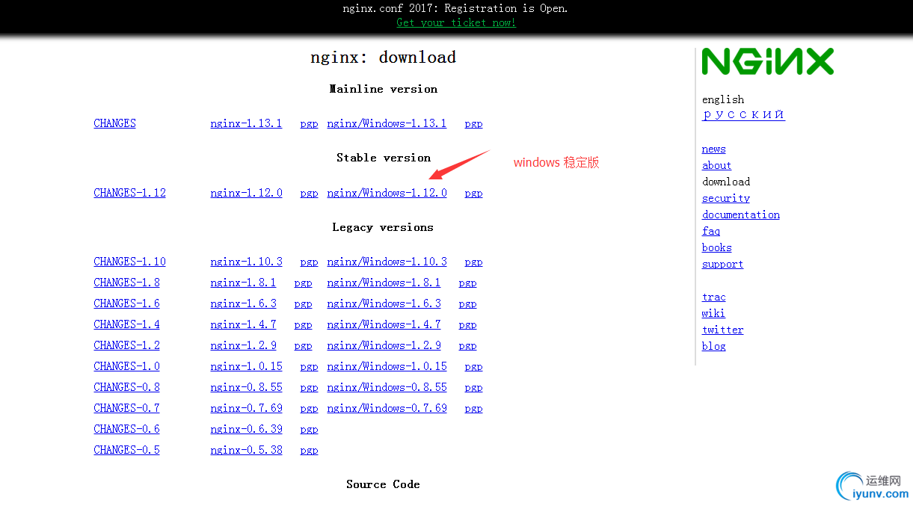Image resolution: width=913 pixels, height=506 pixels.
Task: Download nginx/Windows-1.10.3
Action: [387, 262]
